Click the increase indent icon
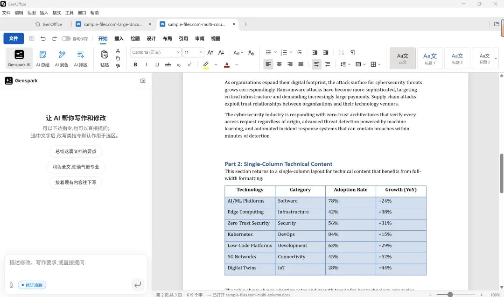Screen dimensions: 504x297 click(x=326, y=52)
